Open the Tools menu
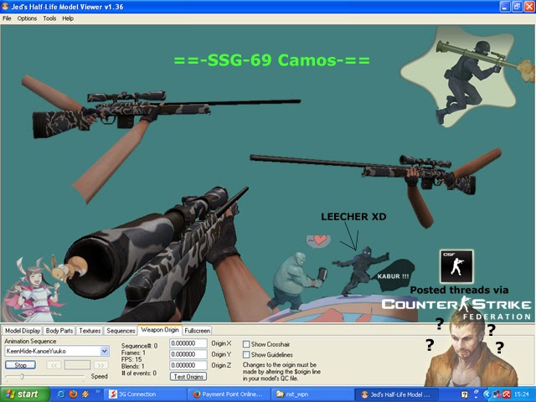The height and width of the screenshot is (402, 536). pos(49,18)
